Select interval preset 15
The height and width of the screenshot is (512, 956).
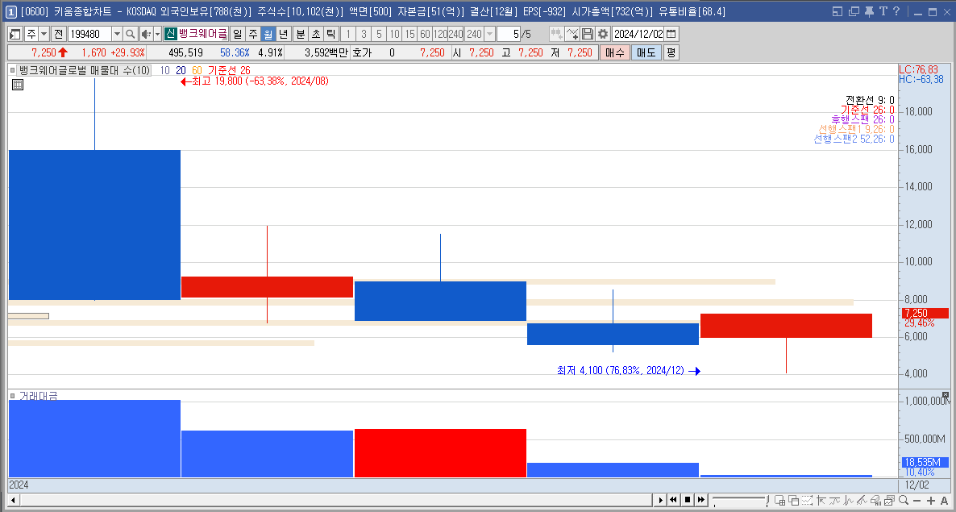[x=409, y=34]
